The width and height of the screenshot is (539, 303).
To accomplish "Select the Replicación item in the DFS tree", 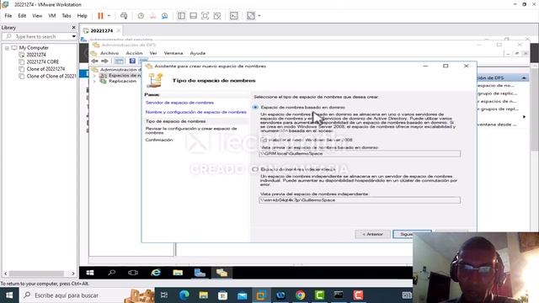I will 122,81.
